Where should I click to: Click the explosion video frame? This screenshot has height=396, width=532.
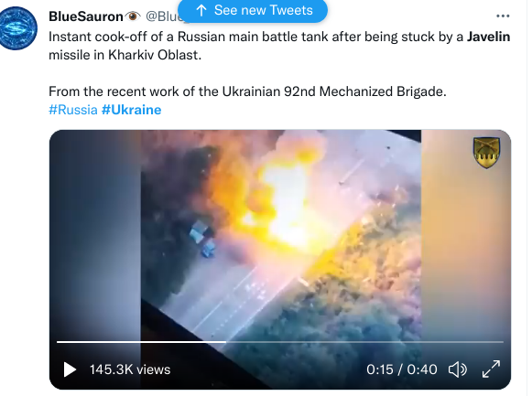[x=280, y=234]
